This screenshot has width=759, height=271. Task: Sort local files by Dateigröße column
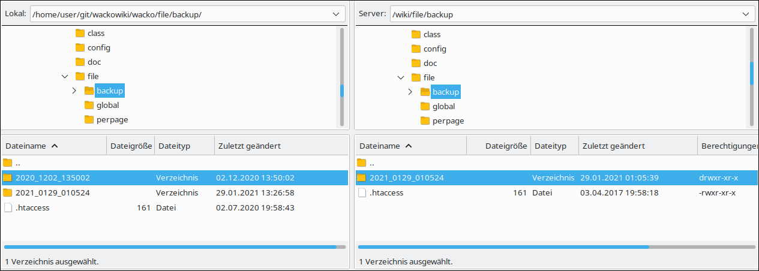pyautogui.click(x=131, y=146)
